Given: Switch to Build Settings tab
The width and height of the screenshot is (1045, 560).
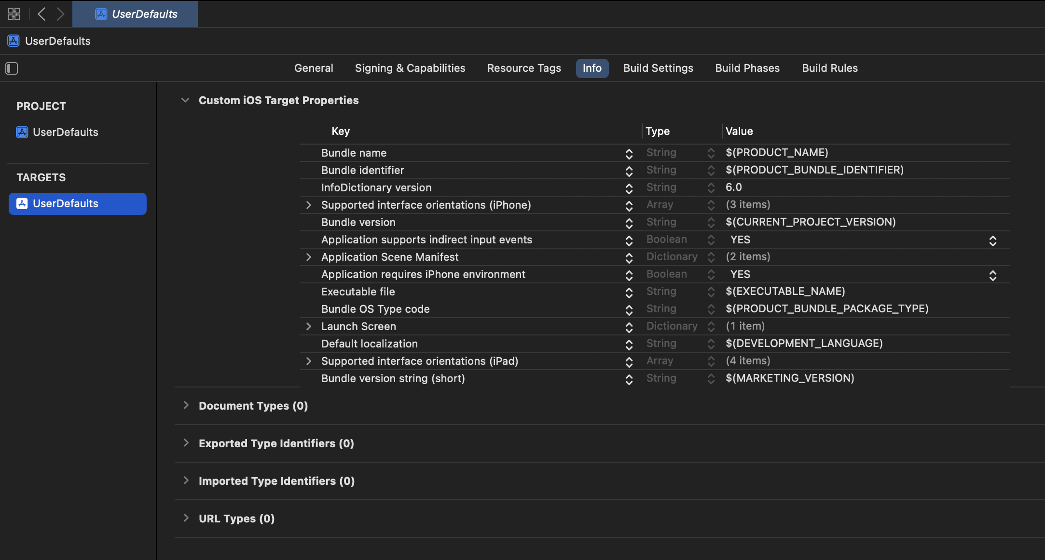Looking at the screenshot, I should coord(658,68).
